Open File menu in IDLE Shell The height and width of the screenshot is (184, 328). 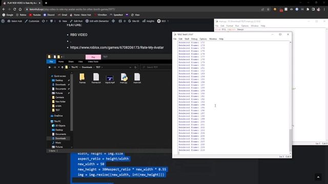(x=175, y=39)
